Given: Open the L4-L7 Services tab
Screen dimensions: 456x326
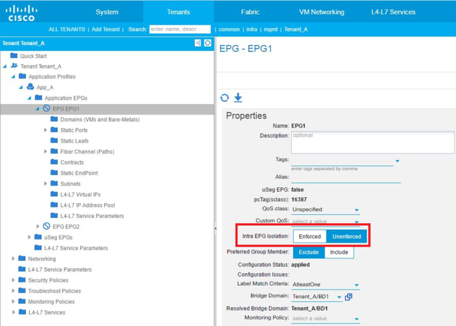Looking at the screenshot, I should [x=393, y=12].
